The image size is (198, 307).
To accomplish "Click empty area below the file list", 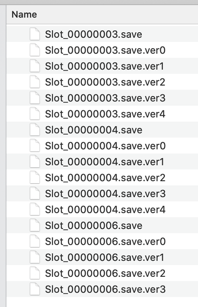I will [102, 302].
